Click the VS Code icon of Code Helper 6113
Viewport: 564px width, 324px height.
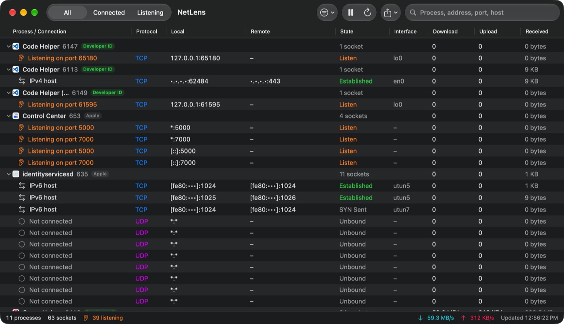16,70
